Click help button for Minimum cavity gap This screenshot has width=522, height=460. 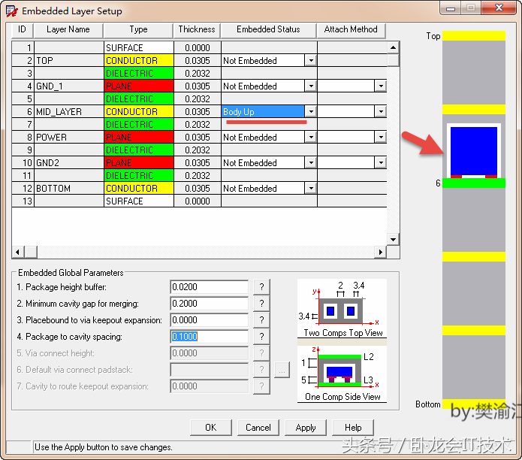click(261, 304)
